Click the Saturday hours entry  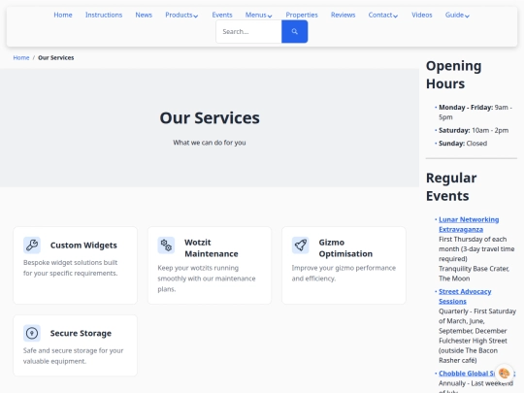tap(474, 130)
